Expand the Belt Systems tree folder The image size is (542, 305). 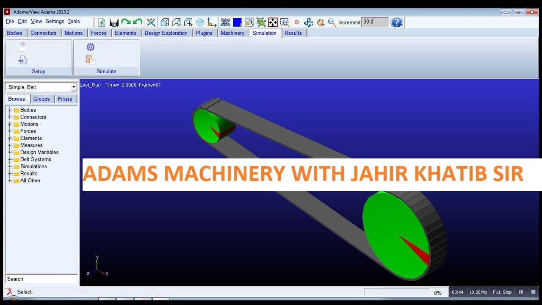point(10,159)
